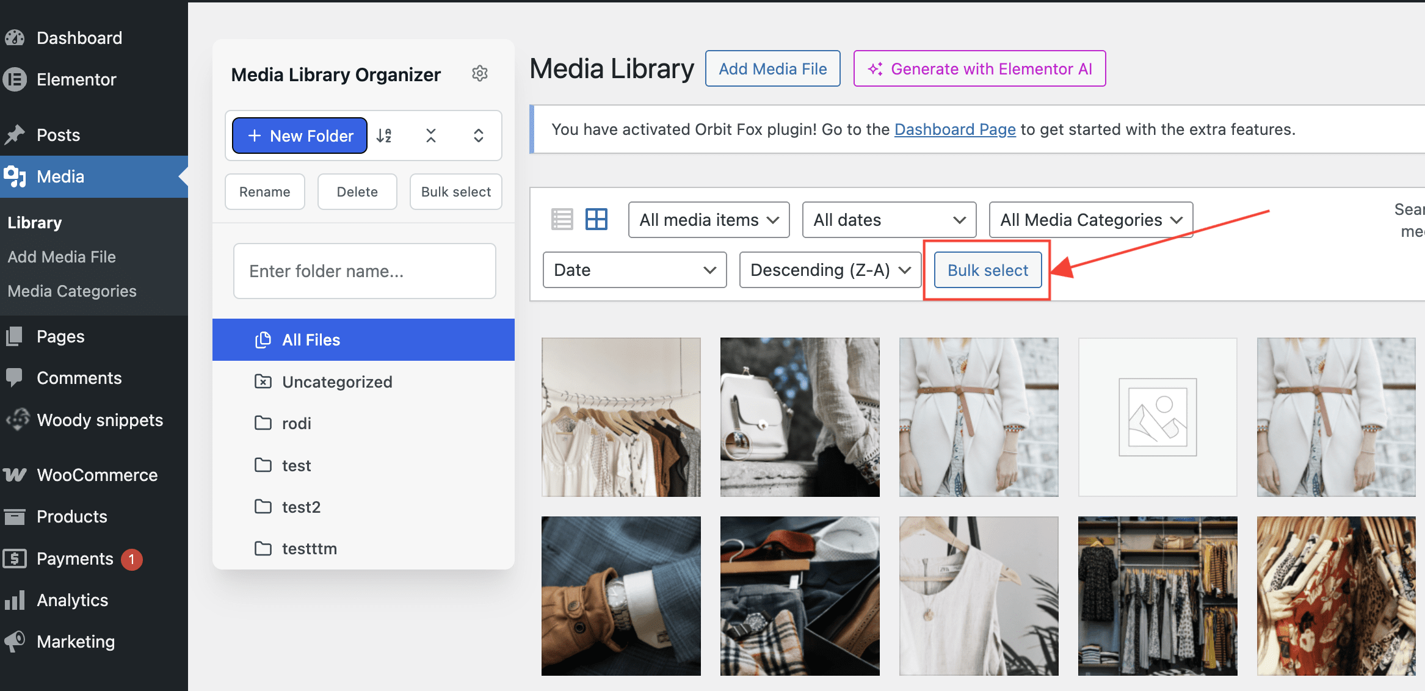Image resolution: width=1425 pixels, height=691 pixels.
Task: Go to Media Categories submenu
Action: coord(72,291)
